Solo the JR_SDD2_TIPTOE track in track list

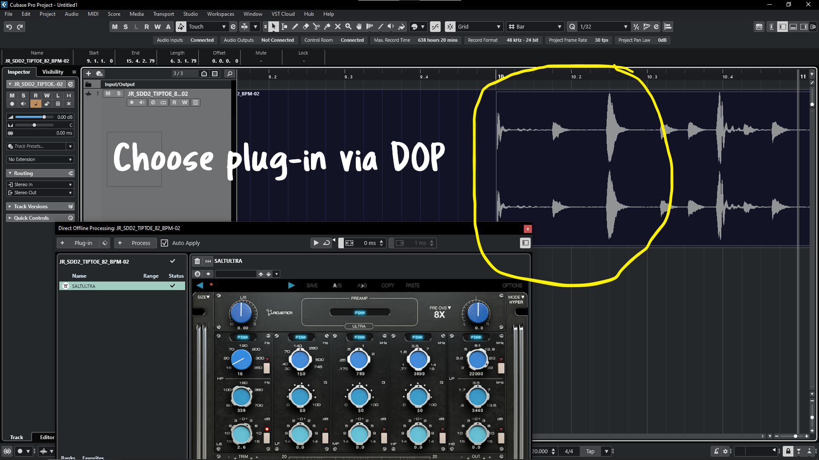coord(119,94)
